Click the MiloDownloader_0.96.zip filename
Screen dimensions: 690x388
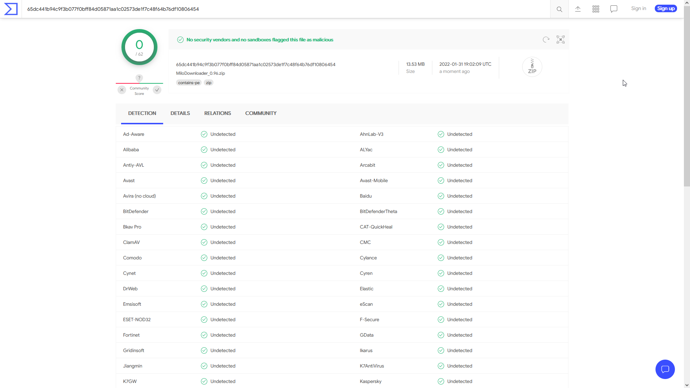click(x=201, y=73)
